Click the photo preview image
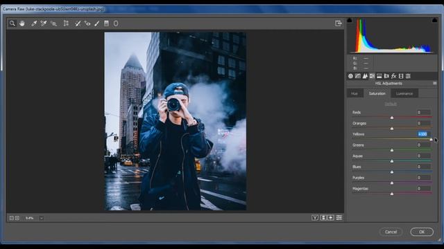 (x=176, y=121)
